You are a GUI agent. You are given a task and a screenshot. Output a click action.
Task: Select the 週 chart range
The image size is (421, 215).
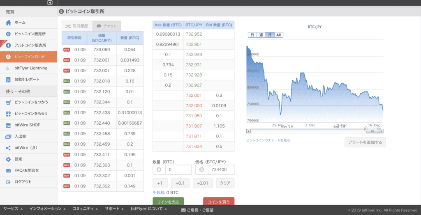[261, 35]
